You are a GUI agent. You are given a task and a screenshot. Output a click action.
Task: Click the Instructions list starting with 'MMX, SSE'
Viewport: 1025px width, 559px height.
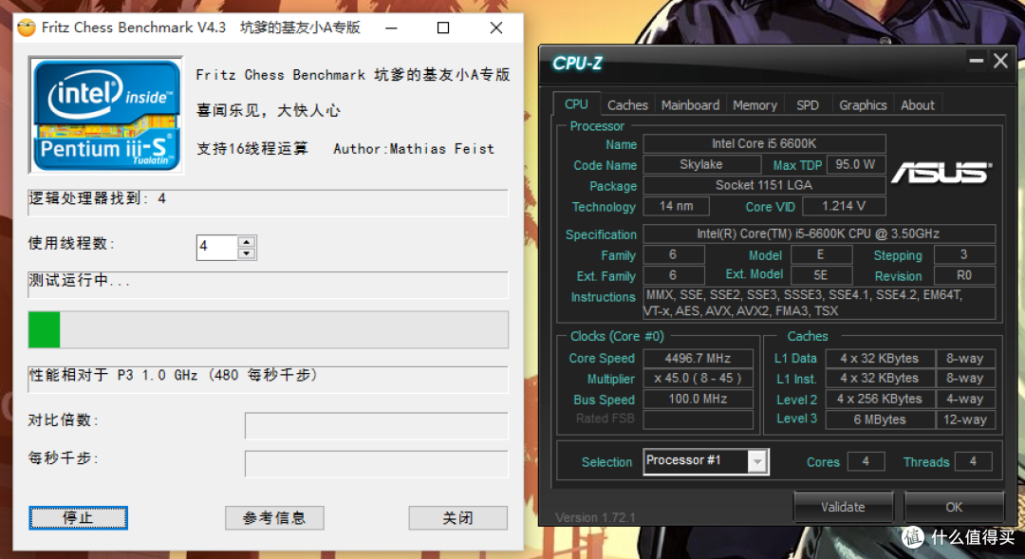819,303
